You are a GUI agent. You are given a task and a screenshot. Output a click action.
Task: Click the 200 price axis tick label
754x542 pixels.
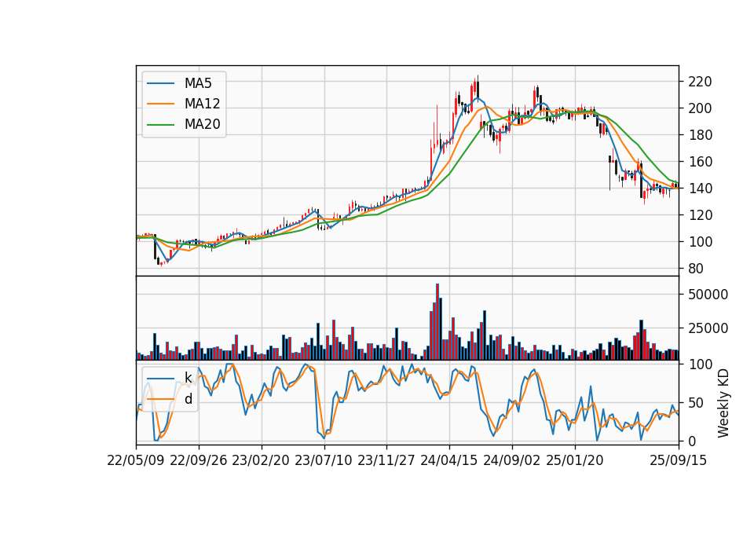[700, 108]
